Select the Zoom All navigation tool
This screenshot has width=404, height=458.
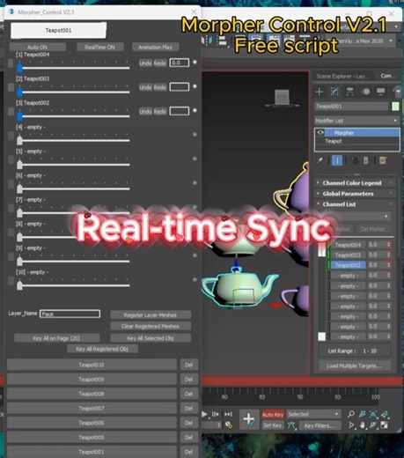tap(362, 414)
